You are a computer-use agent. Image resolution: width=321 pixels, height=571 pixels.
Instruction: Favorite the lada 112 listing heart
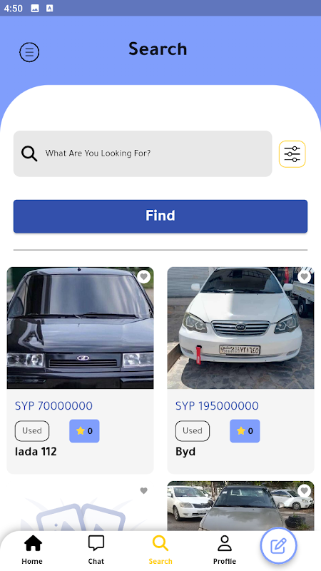pos(144,277)
